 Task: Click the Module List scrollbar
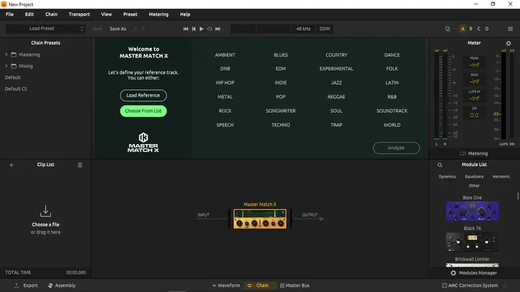pos(517,196)
